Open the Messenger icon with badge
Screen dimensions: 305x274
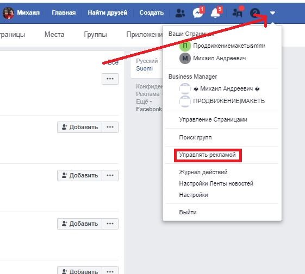(x=198, y=13)
